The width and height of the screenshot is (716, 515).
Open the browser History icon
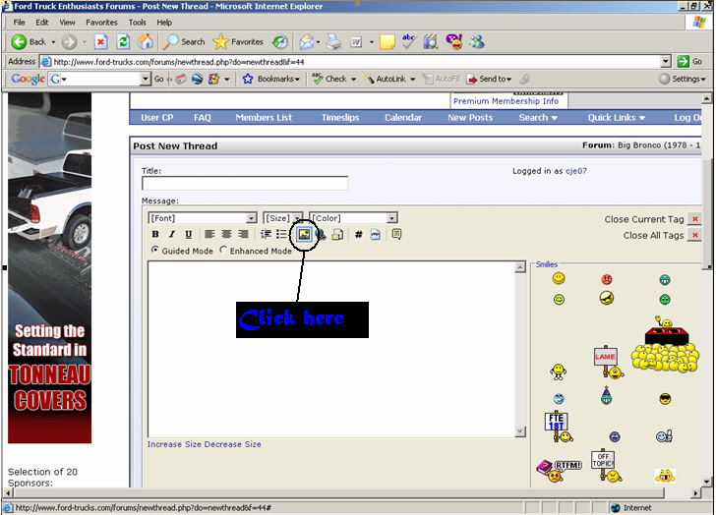click(280, 42)
